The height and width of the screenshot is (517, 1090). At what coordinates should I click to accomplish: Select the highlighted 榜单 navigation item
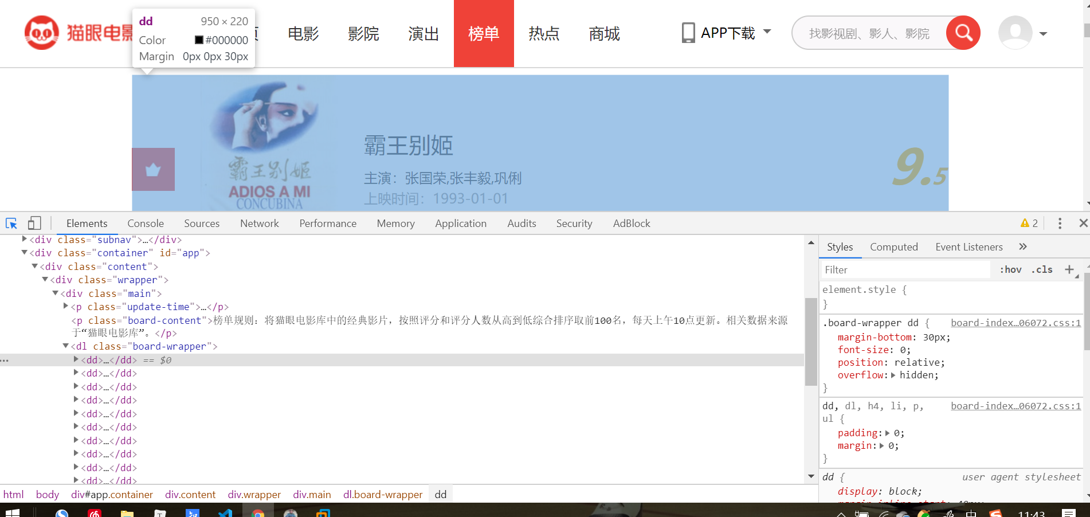pyautogui.click(x=484, y=33)
